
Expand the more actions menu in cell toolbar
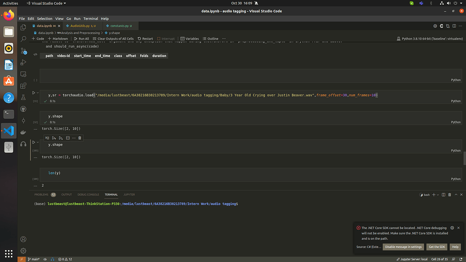74,137
